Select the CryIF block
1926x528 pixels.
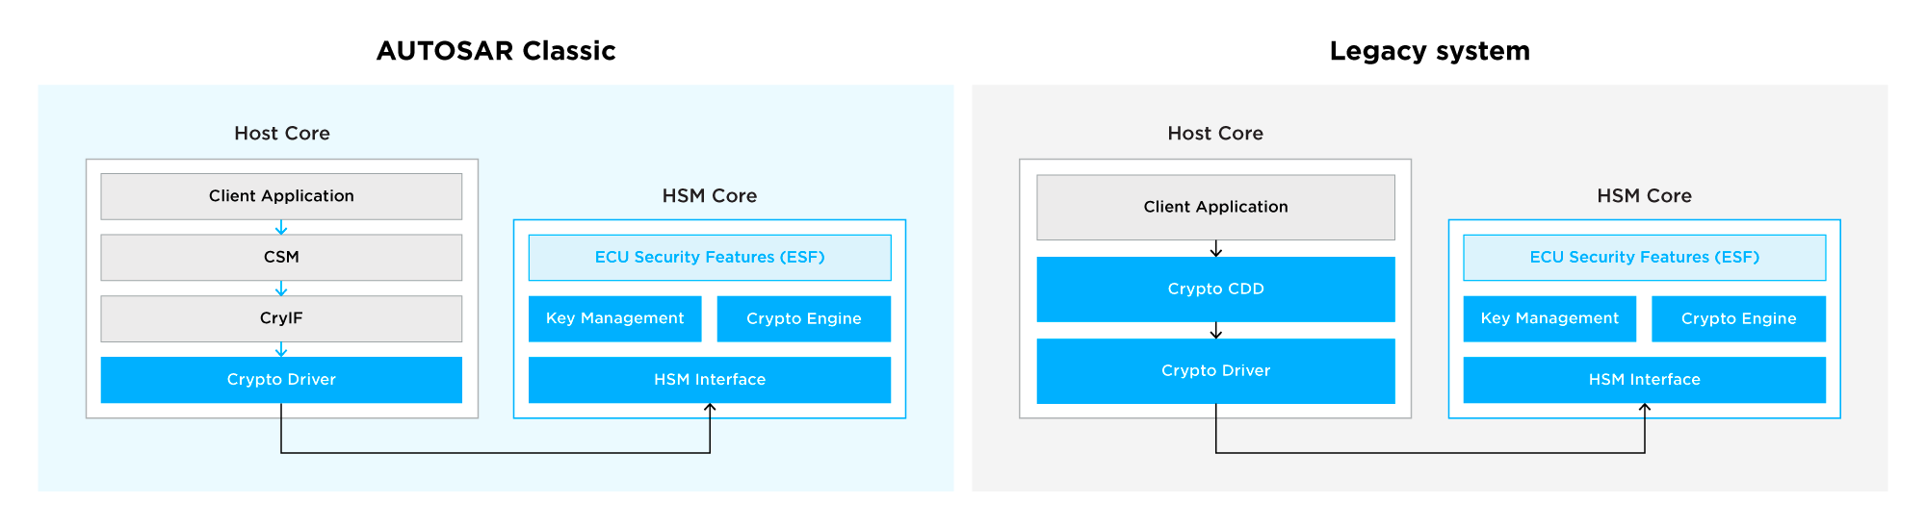281,318
